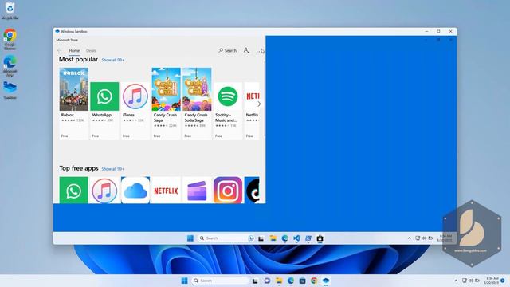This screenshot has width=510, height=287.
Task: Open File Explorer on the sandbox taskbar
Action: tap(273, 238)
